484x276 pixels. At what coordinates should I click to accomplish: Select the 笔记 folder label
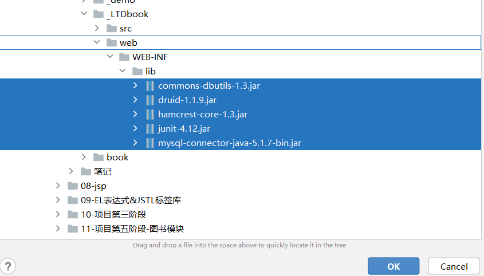point(103,172)
